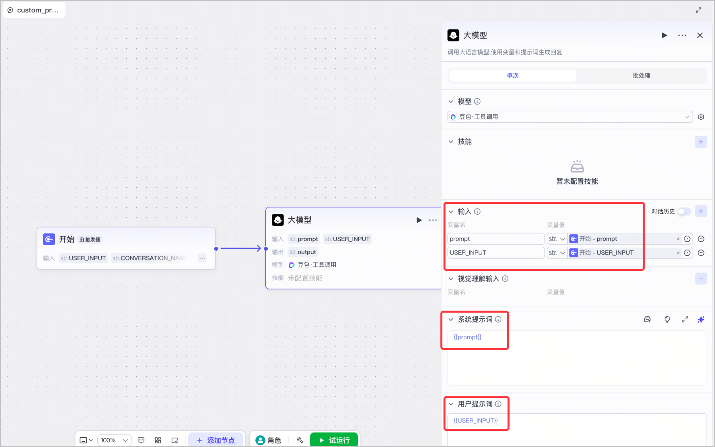Open the 100% zoom level dropdown
Viewport: 715px width, 447px height.
(x=115, y=440)
